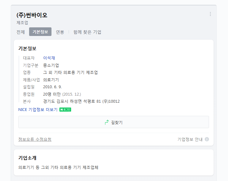Click company name (주)썬바이오
Screen dimensions: 228x181
pos(32,15)
